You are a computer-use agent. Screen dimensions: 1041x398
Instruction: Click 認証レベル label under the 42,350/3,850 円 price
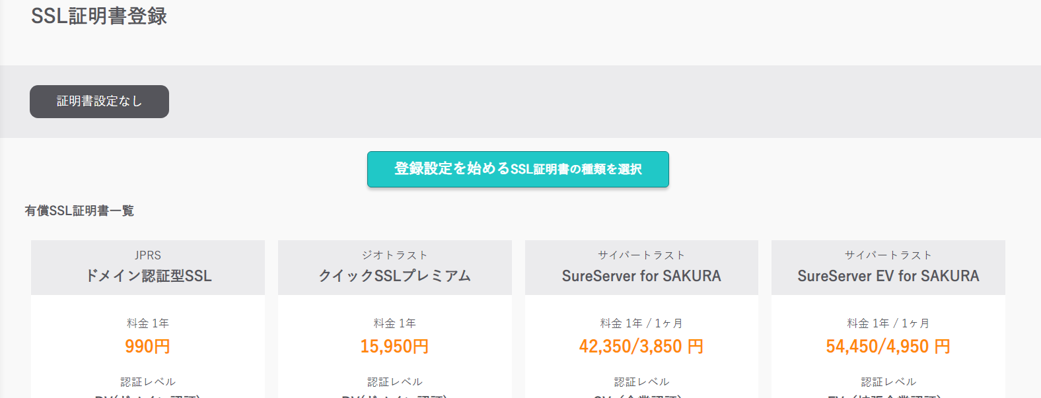click(641, 382)
